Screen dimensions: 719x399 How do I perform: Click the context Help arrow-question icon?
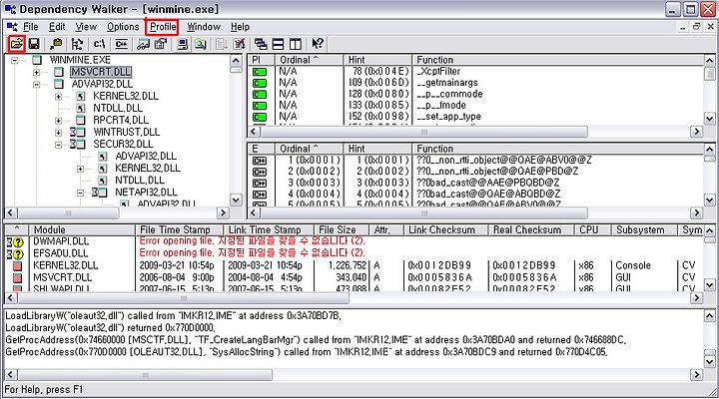[x=318, y=44]
